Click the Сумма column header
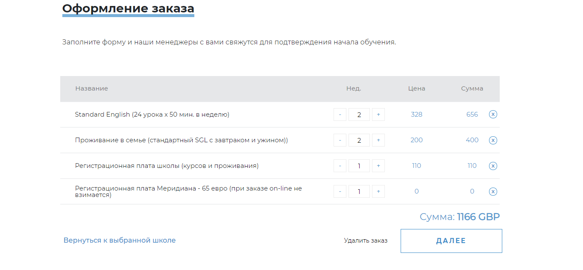 (x=472, y=88)
